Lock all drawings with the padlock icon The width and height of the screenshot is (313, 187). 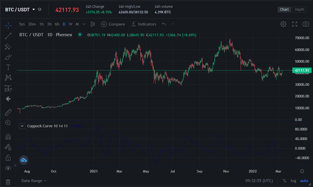(x=8, y=157)
